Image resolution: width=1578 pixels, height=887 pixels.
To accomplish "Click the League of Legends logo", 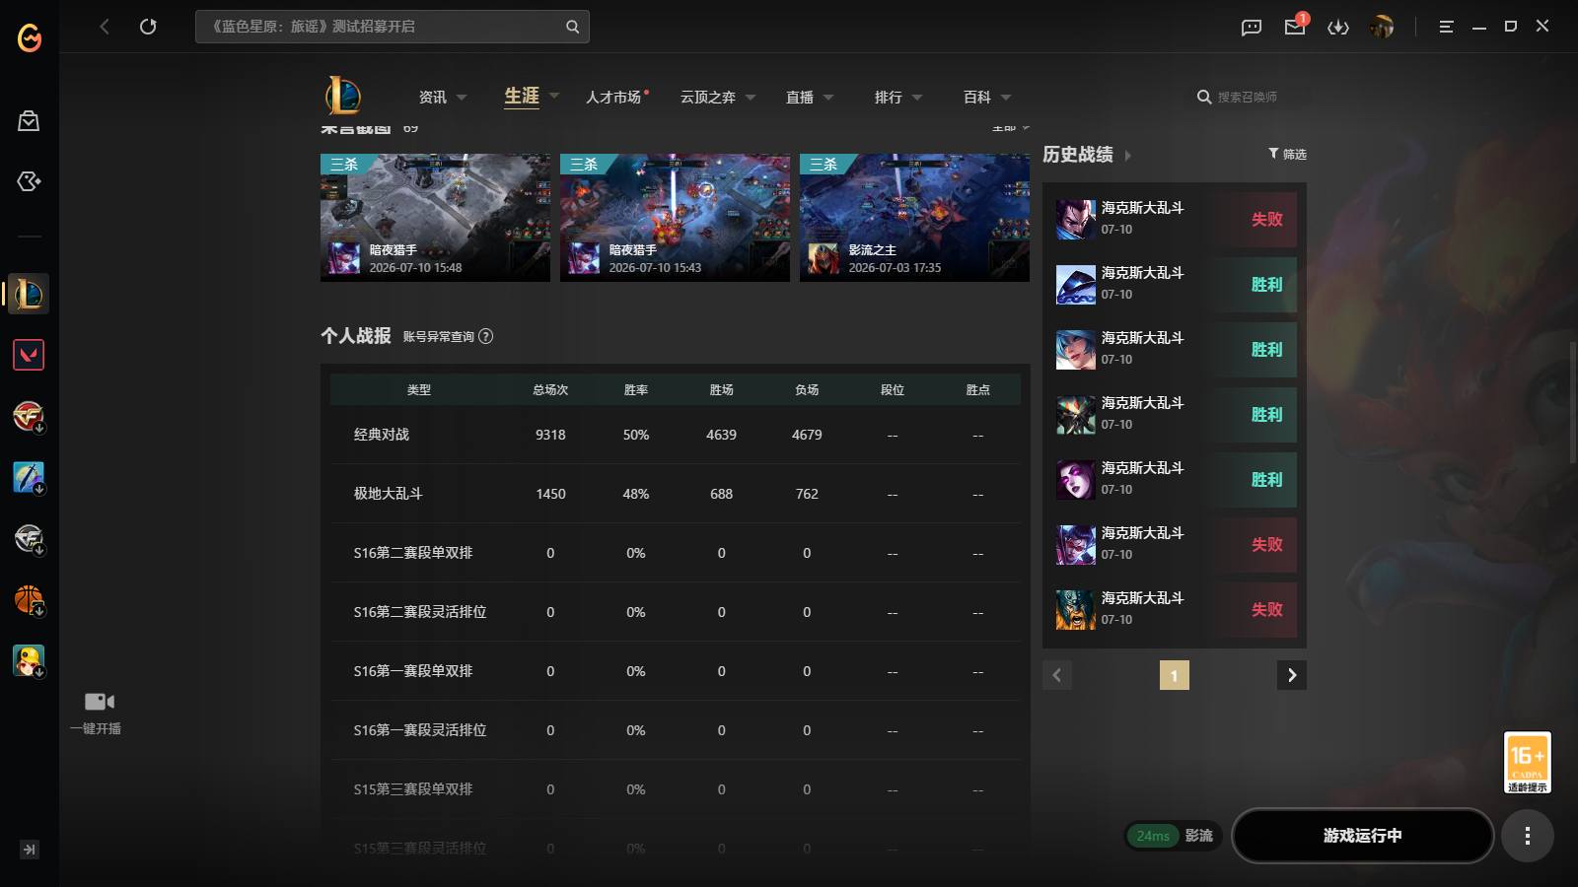I will click(x=342, y=96).
